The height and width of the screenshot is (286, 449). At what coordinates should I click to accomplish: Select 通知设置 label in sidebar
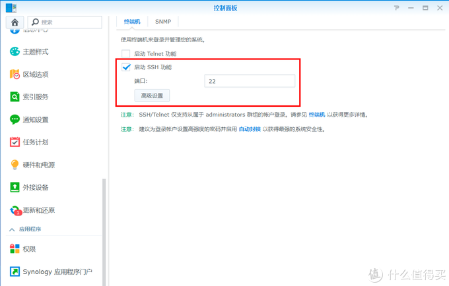click(36, 119)
